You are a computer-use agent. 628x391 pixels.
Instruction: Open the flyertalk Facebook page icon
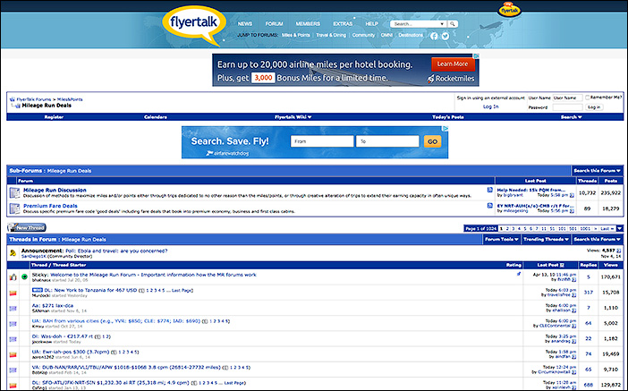[434, 36]
